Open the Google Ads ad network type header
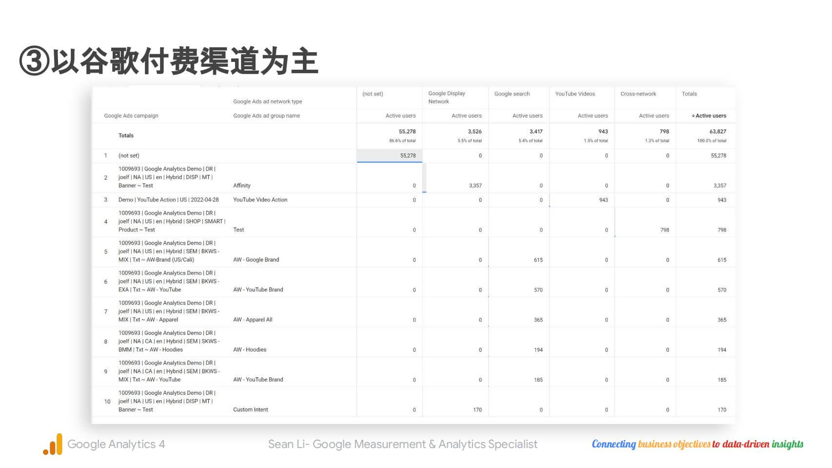 pos(267,102)
